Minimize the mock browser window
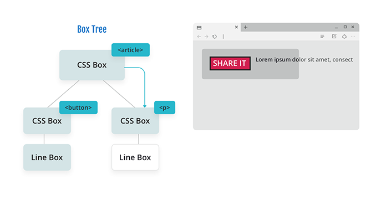The image size is (386, 210). (x=336, y=28)
